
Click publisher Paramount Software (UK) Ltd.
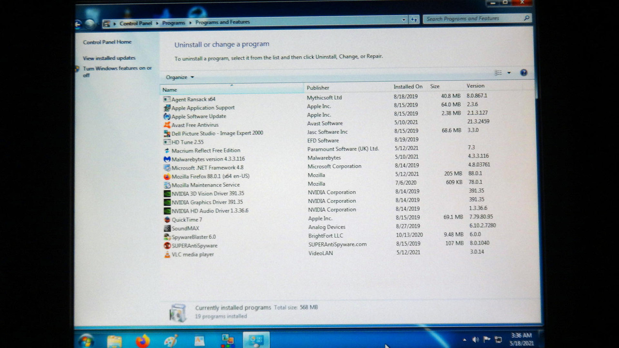(343, 149)
